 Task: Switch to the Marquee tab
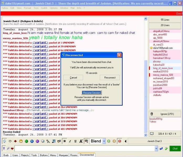click(x=63, y=155)
